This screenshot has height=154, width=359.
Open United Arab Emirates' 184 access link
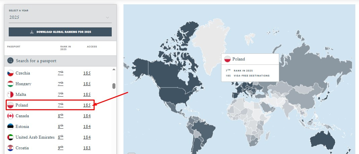coord(87,137)
